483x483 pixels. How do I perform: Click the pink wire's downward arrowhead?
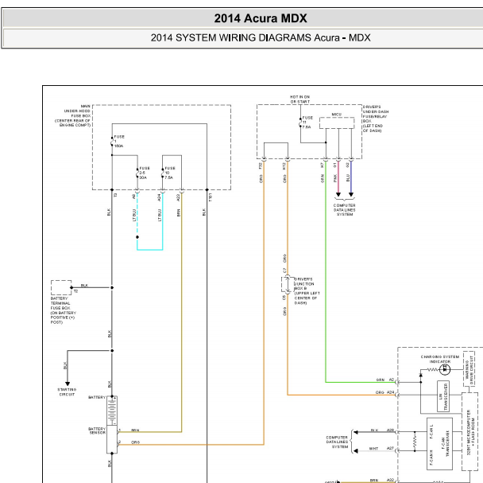pos(338,194)
